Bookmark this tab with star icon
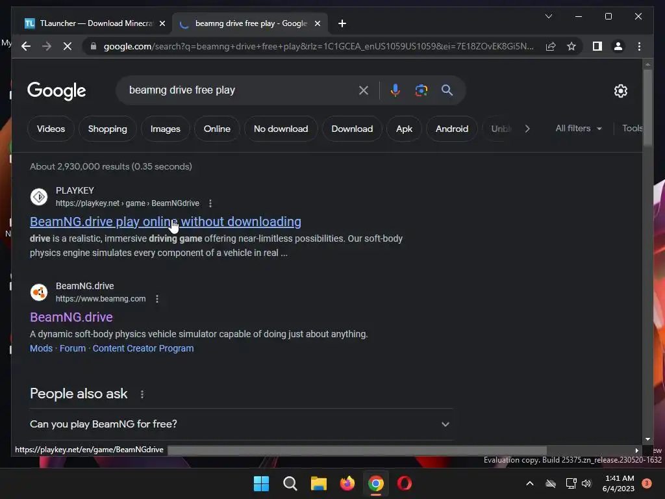 pos(571,46)
